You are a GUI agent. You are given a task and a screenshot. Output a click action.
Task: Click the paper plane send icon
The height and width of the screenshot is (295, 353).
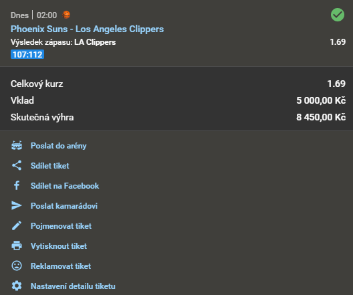pos(17,205)
